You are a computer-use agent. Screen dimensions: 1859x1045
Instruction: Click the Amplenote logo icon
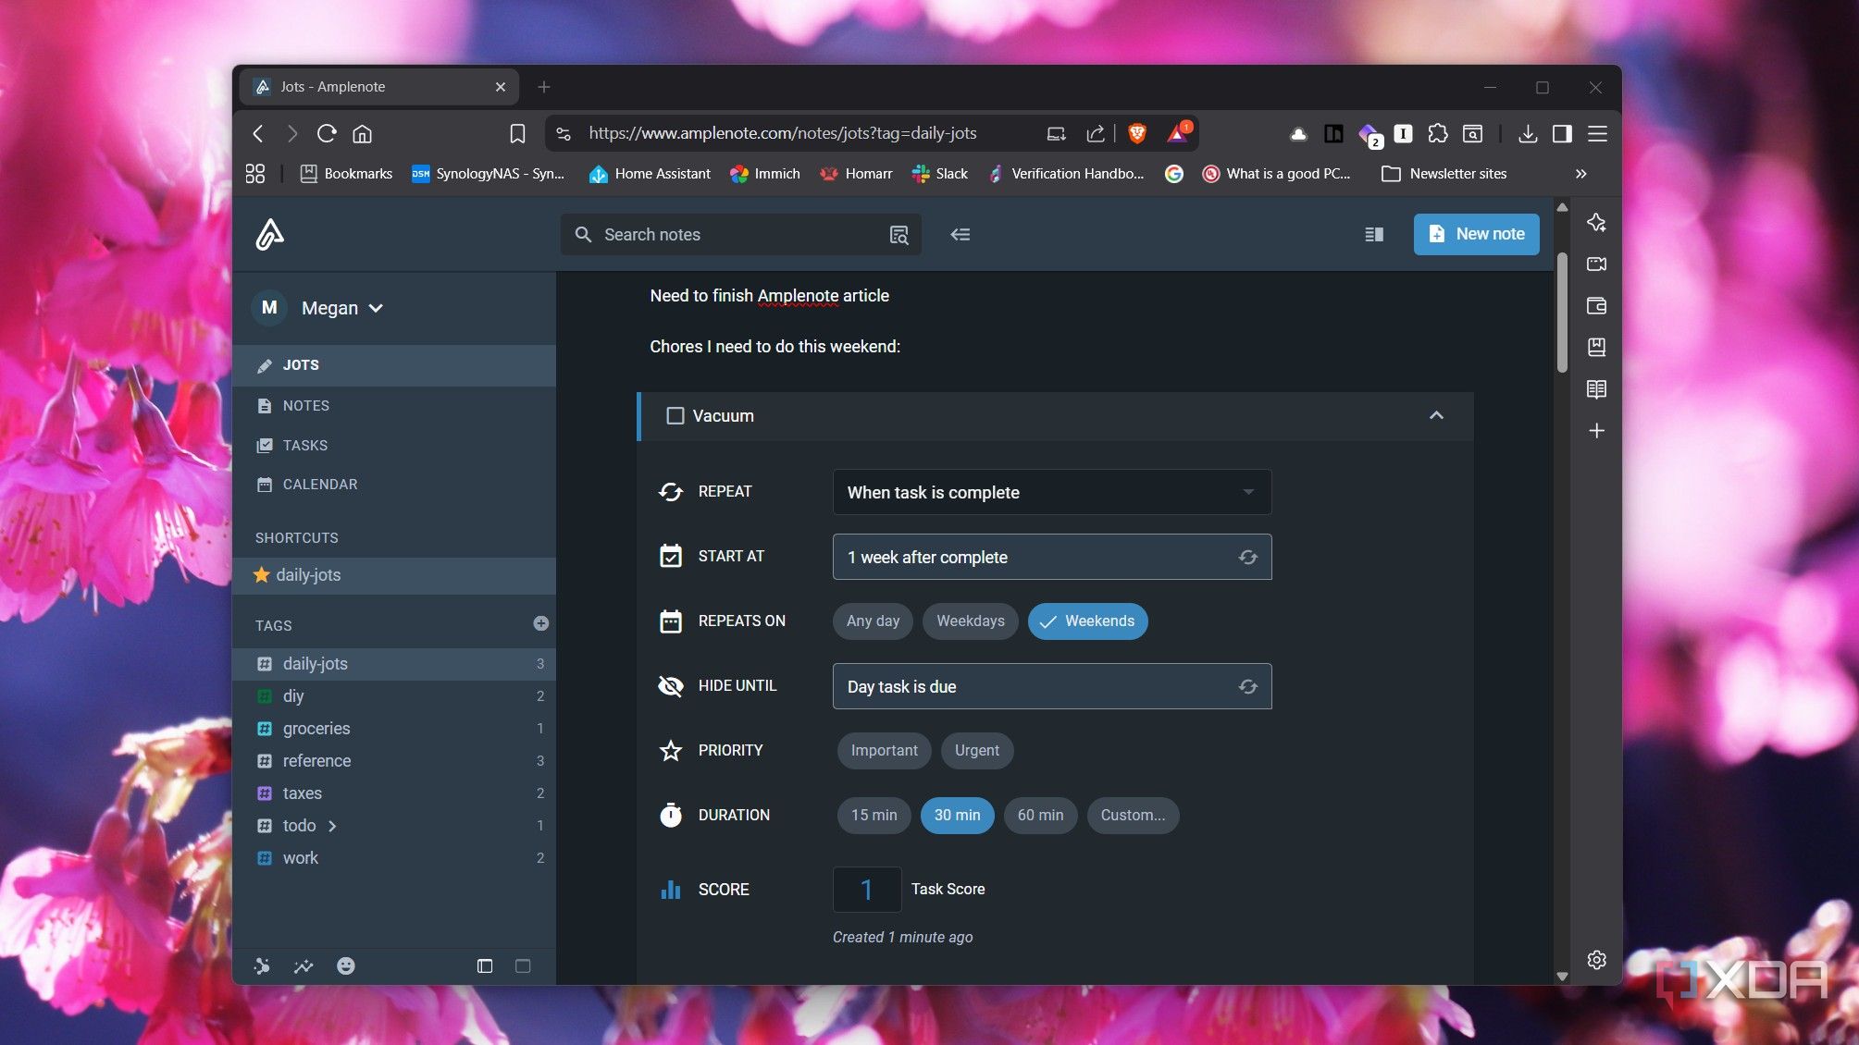coord(269,234)
